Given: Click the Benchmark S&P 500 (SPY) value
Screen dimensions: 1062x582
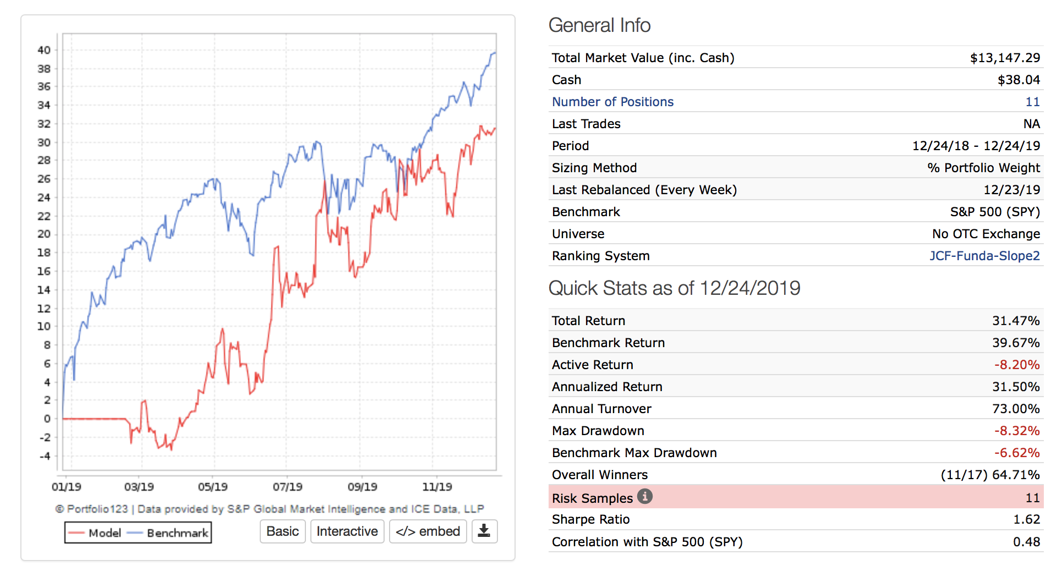Looking at the screenshot, I should 994,212.
